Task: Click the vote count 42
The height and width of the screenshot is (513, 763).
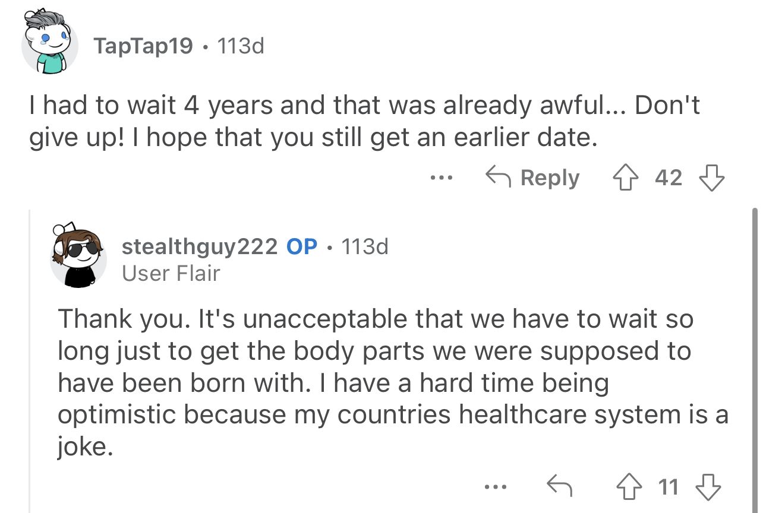Action: click(669, 178)
